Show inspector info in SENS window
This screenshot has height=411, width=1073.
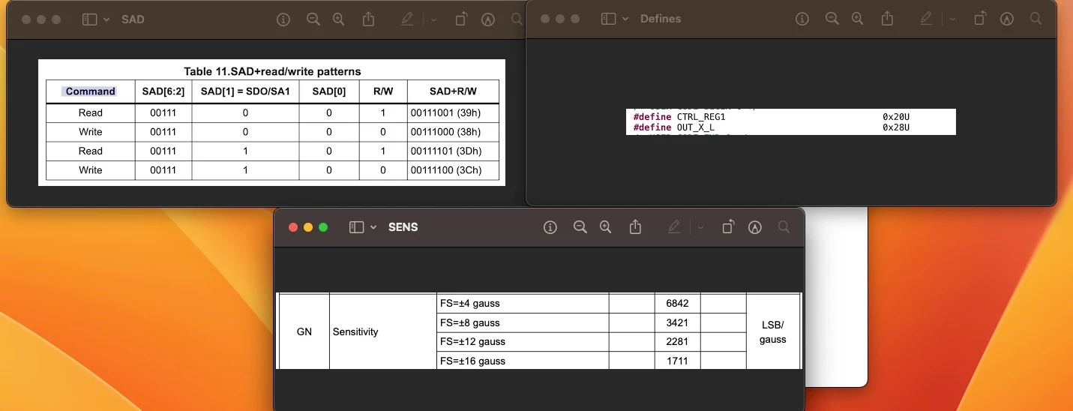tap(550, 227)
